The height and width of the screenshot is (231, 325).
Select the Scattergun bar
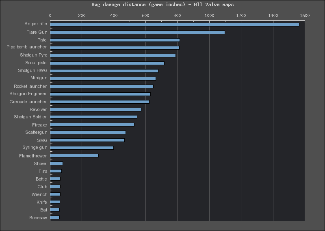88,133
